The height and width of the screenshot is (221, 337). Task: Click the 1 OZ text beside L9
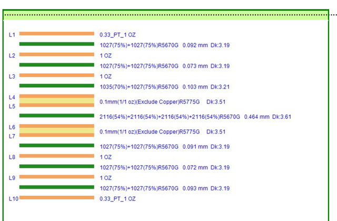point(105,178)
